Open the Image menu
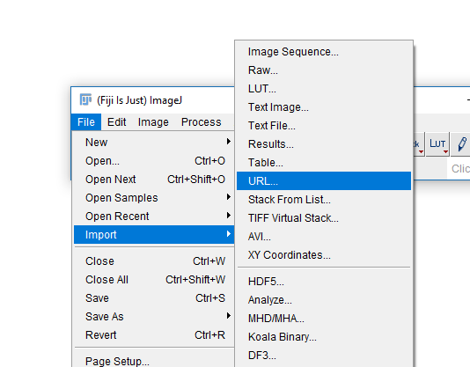This screenshot has width=470, height=367. point(153,122)
